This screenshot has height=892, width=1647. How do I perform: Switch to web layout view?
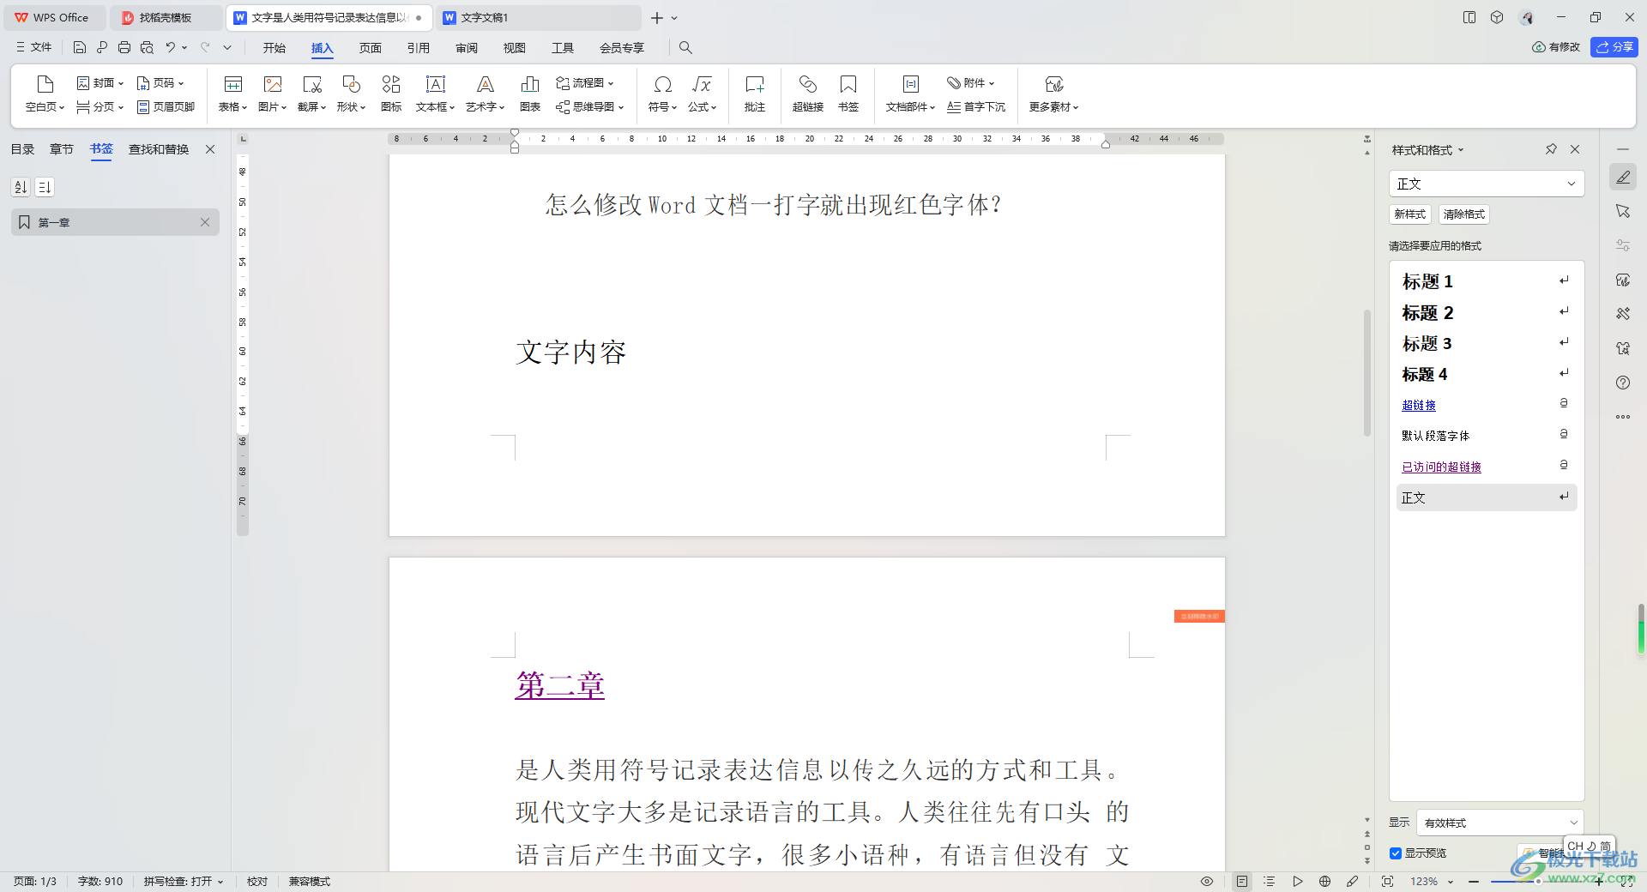coord(1324,882)
